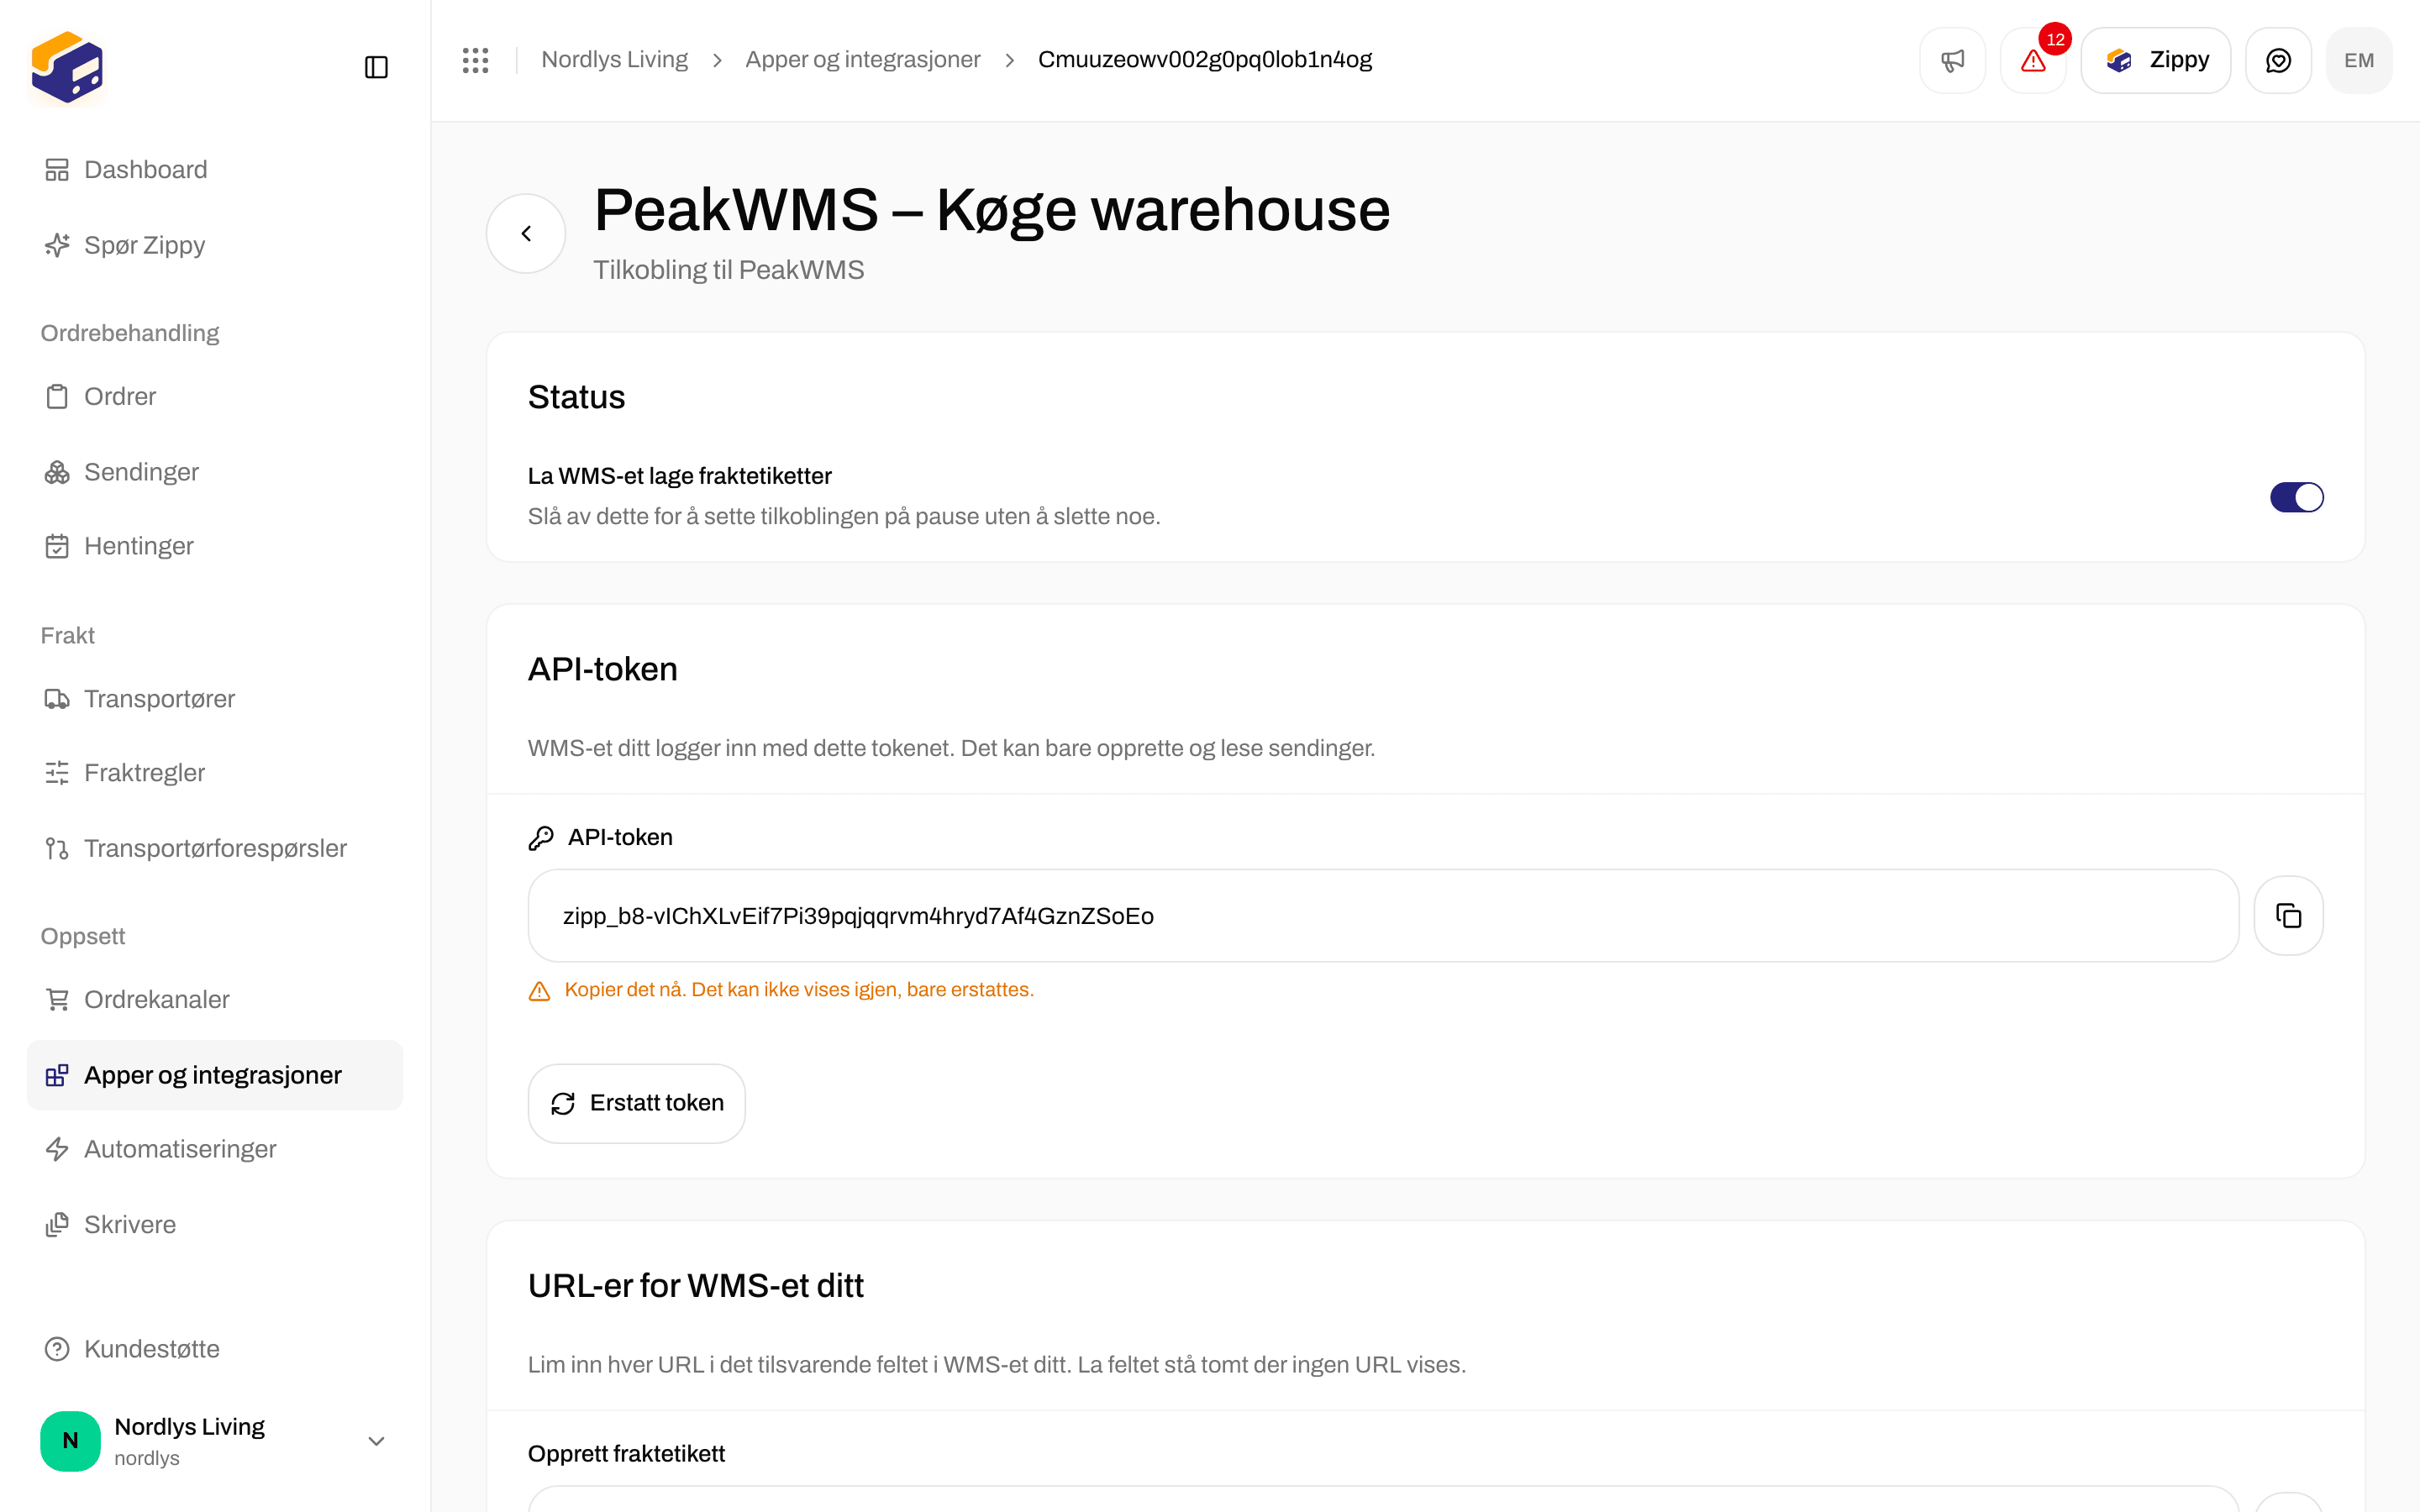This screenshot has height=1512, width=2420.
Task: Click Apper og integrasjoner breadcrumb
Action: tap(862, 60)
